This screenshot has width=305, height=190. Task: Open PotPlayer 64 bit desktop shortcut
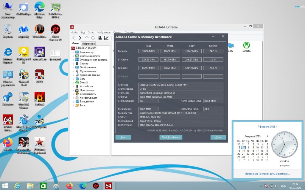[x=24, y=55]
